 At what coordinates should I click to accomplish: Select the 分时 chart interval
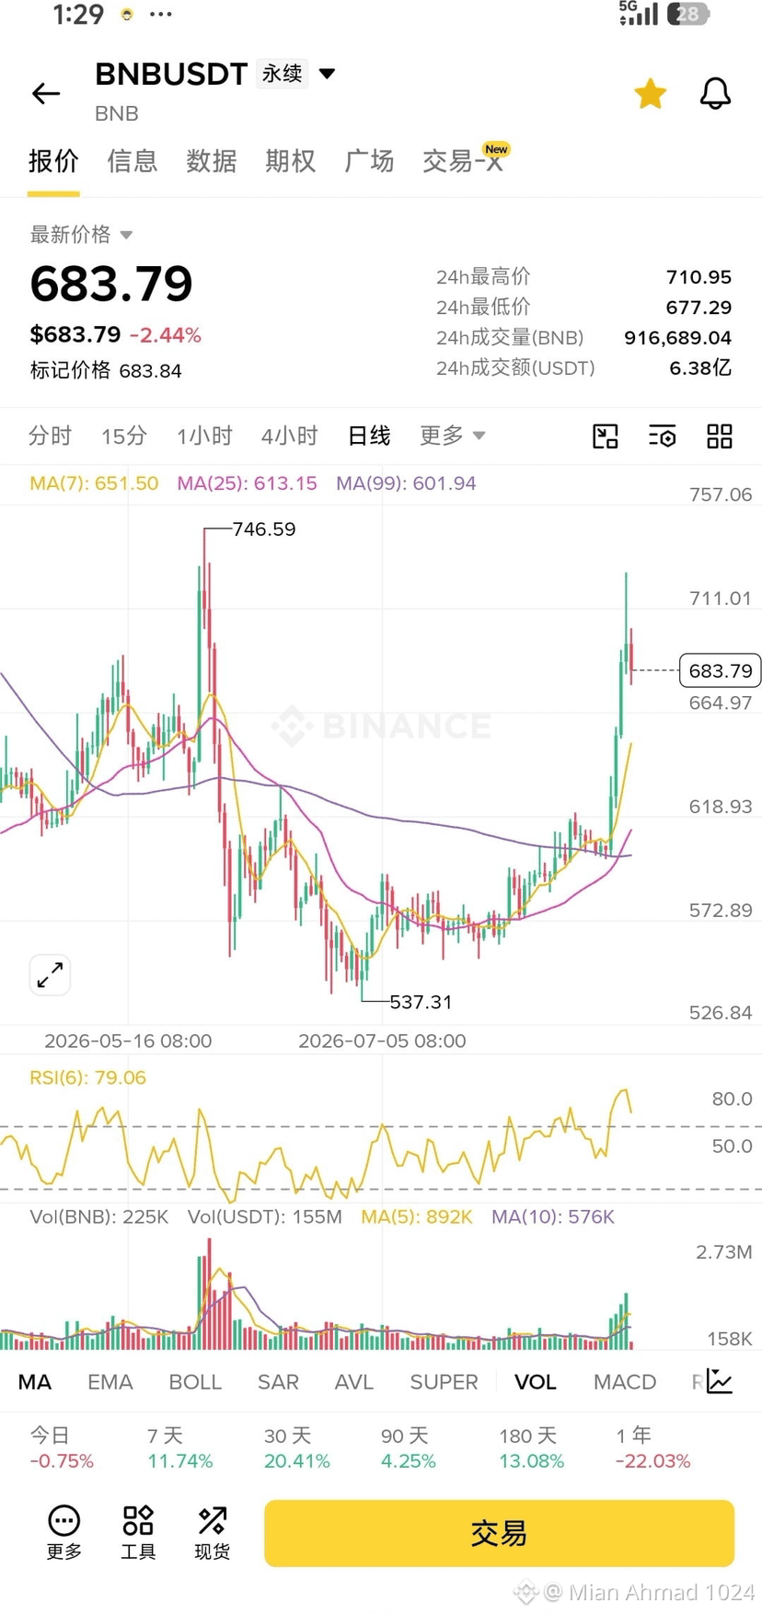[x=50, y=436]
